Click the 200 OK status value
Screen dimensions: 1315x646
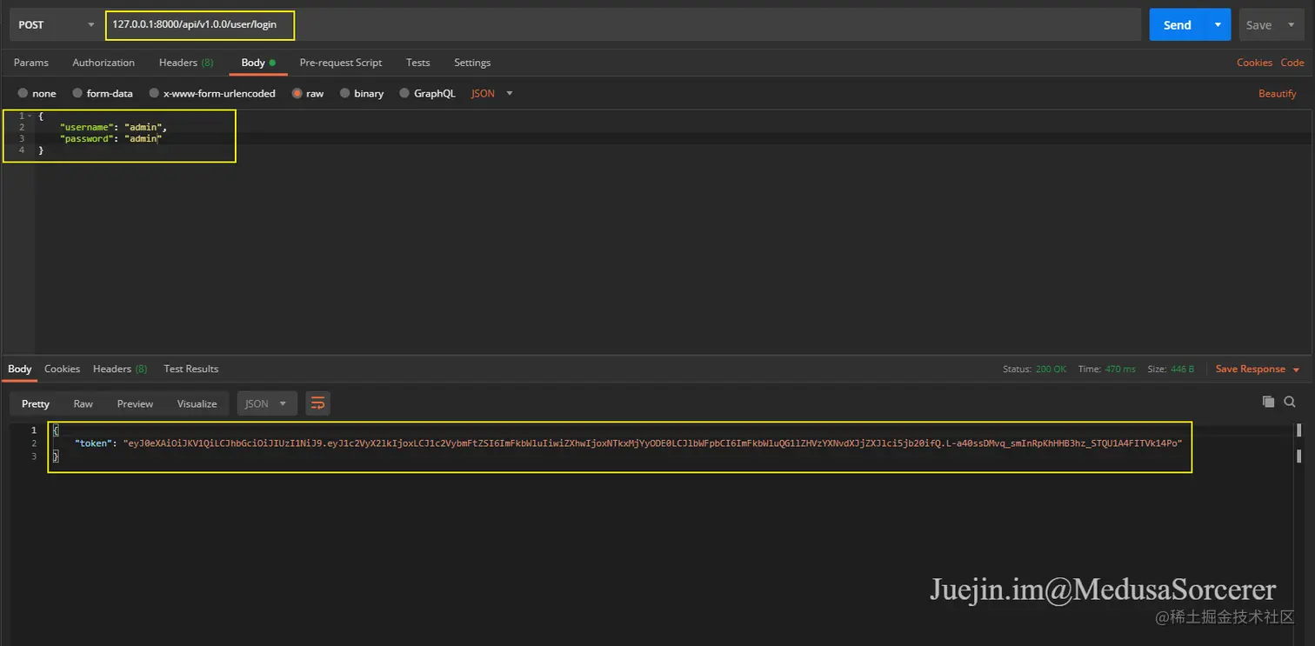pyautogui.click(x=1051, y=370)
